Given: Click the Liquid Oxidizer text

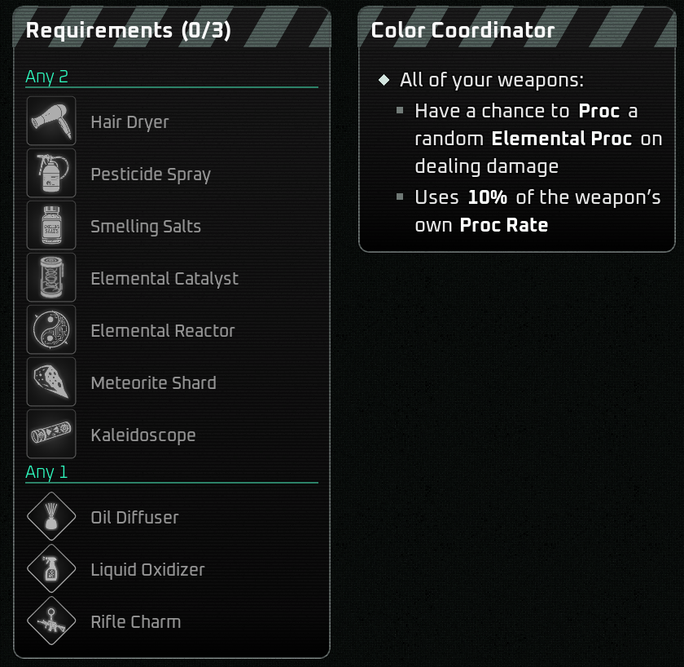Looking at the screenshot, I should pyautogui.click(x=147, y=570).
